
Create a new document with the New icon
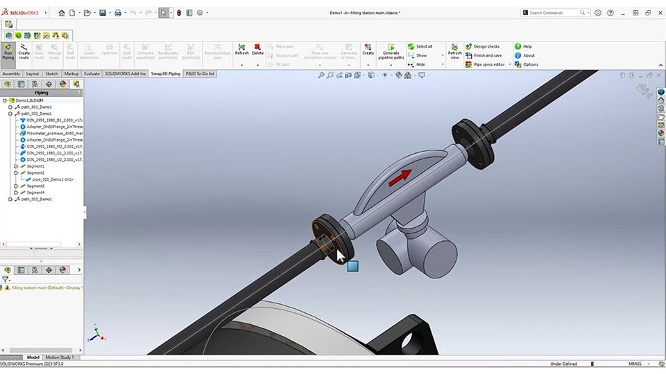[x=72, y=12]
